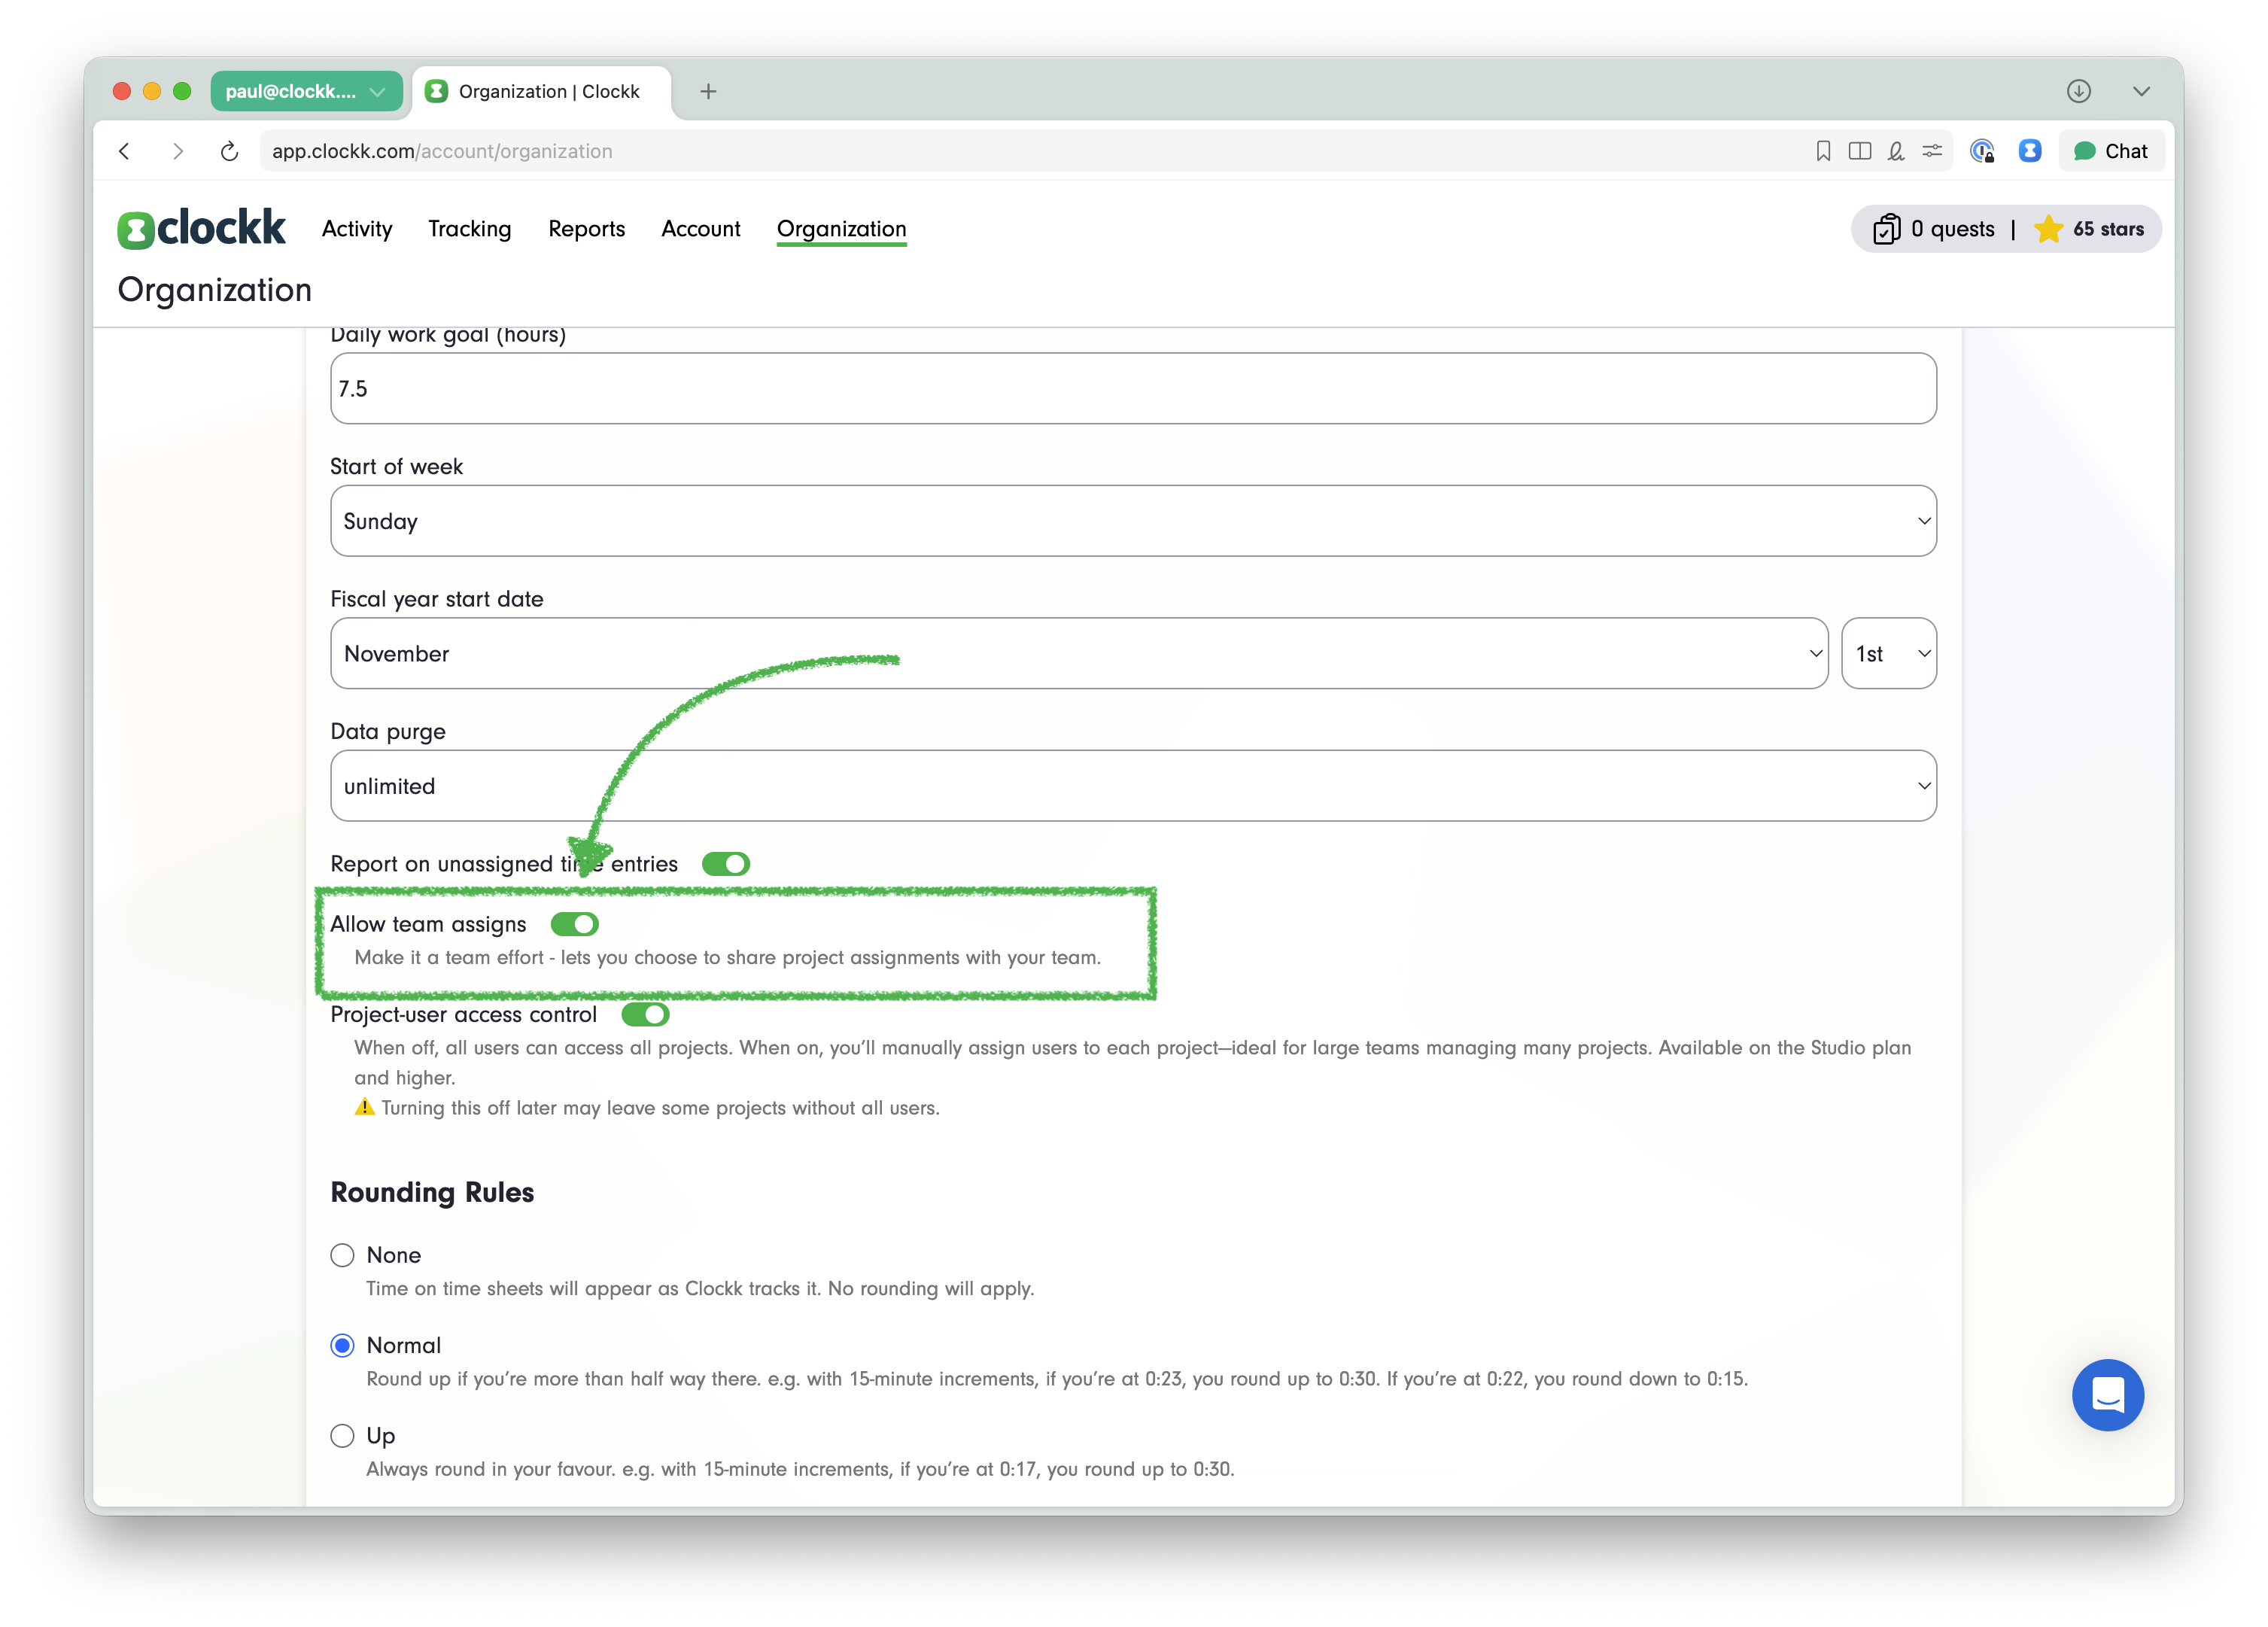Open the split view icon
The image size is (2268, 1627).
[1859, 151]
